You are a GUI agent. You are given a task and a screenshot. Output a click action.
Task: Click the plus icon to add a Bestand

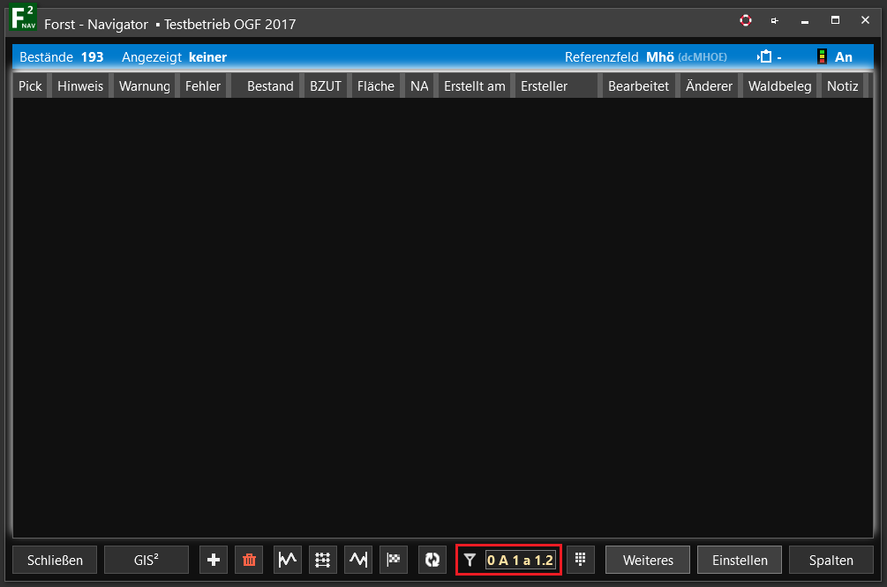click(214, 560)
